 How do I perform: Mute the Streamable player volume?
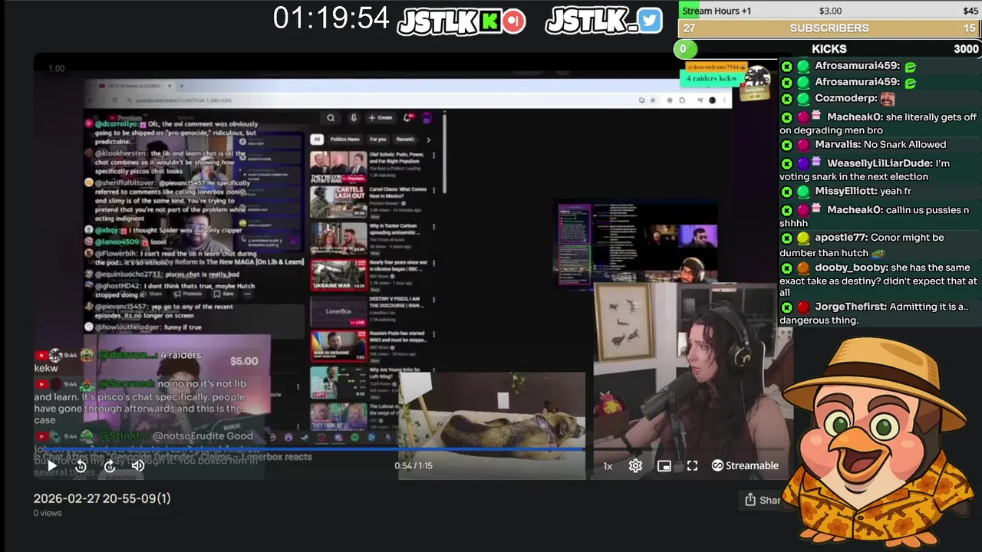(x=138, y=465)
